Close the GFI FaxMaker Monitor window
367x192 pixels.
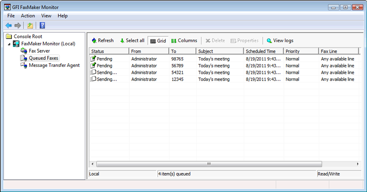[357, 7]
